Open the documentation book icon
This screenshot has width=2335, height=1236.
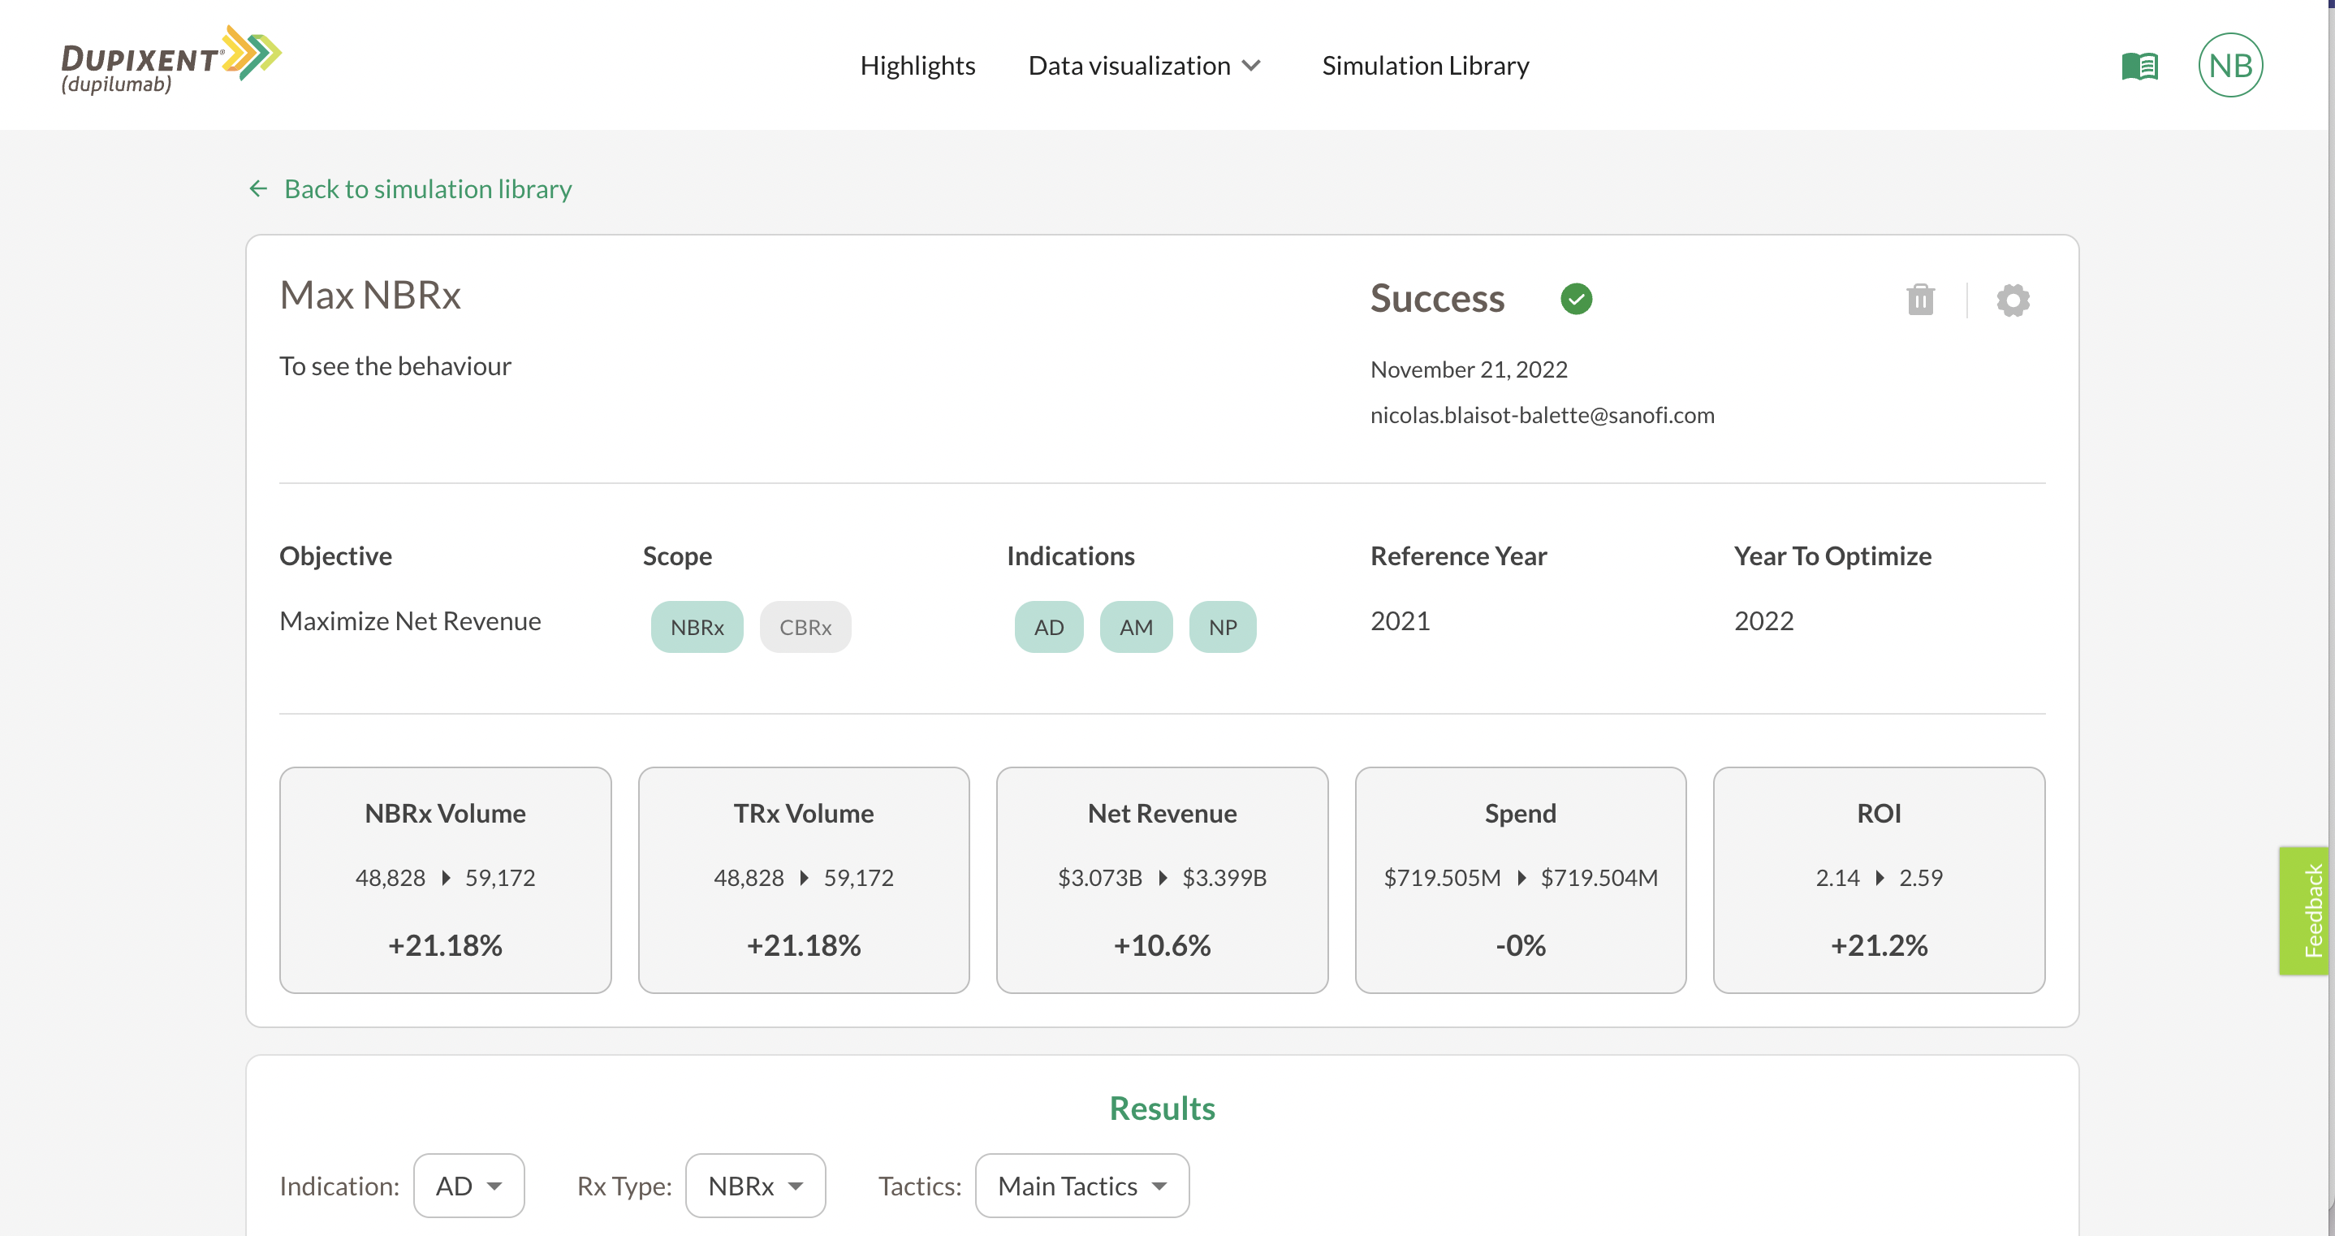tap(2139, 65)
